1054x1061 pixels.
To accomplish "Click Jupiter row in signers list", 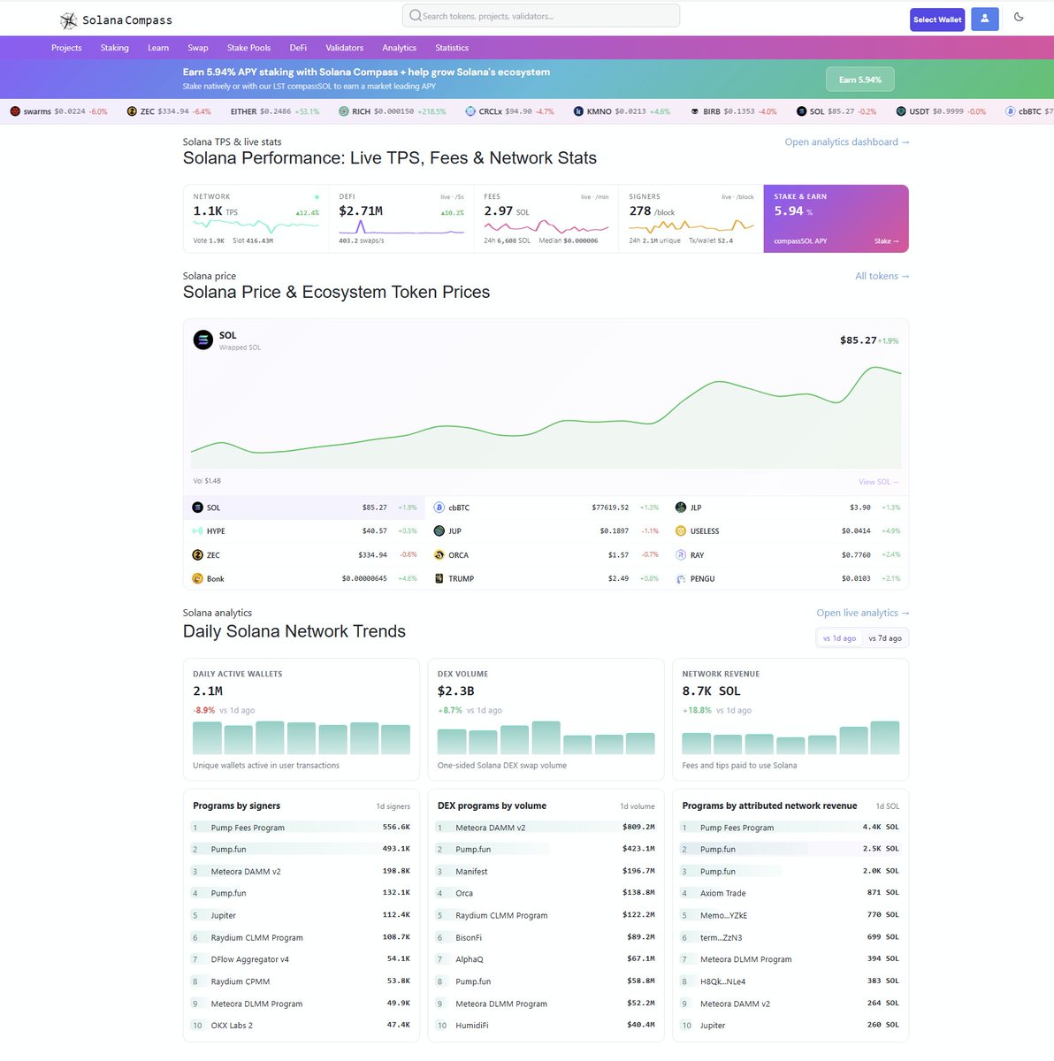I will coord(302,915).
